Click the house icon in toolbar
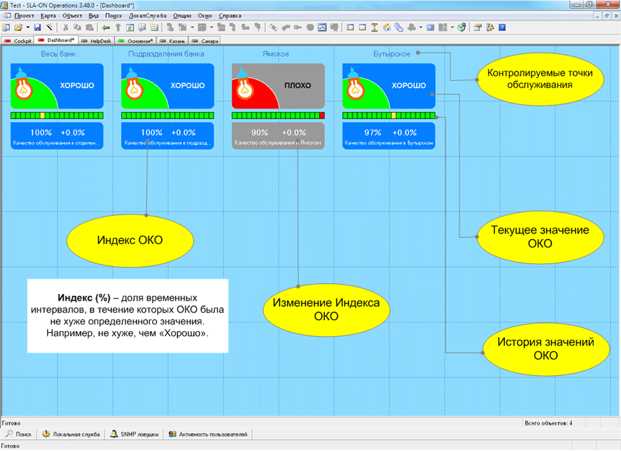 [x=387, y=27]
